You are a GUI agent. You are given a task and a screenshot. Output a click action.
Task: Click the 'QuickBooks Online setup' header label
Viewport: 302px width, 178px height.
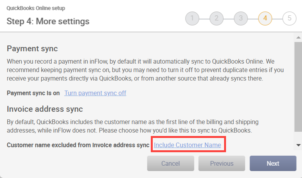(36, 8)
